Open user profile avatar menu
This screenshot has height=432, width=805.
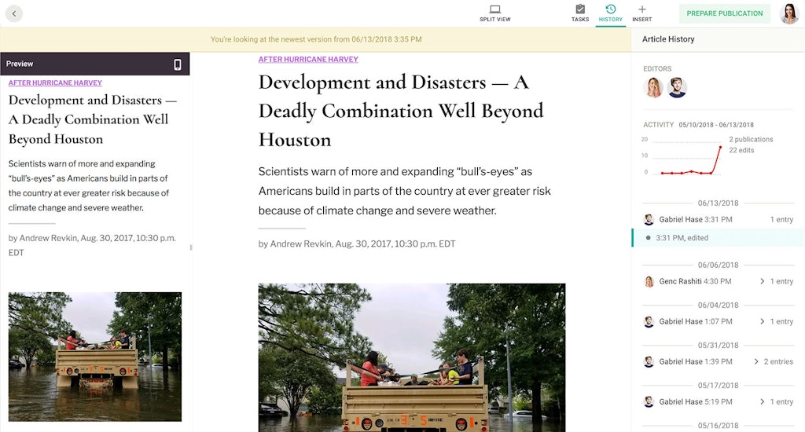(788, 13)
